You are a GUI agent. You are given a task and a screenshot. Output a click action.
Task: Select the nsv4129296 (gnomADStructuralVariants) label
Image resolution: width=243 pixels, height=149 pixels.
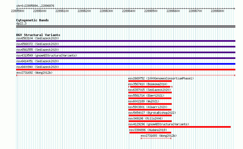(159, 124)
